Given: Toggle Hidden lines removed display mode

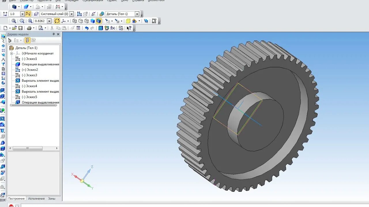Looking at the screenshot, I should pyautogui.click(x=81, y=21).
